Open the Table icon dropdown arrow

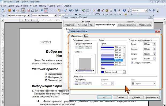(90, 10)
